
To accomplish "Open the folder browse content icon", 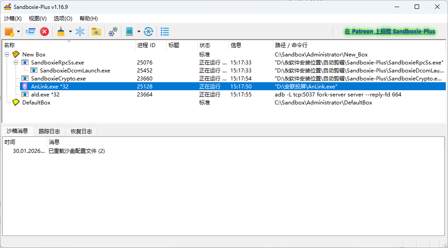I will click(96, 32).
